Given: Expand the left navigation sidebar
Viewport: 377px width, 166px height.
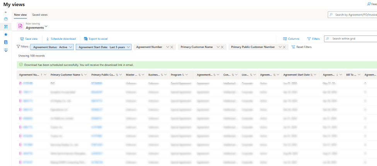Looking at the screenshot, I should click(x=6, y=12).
